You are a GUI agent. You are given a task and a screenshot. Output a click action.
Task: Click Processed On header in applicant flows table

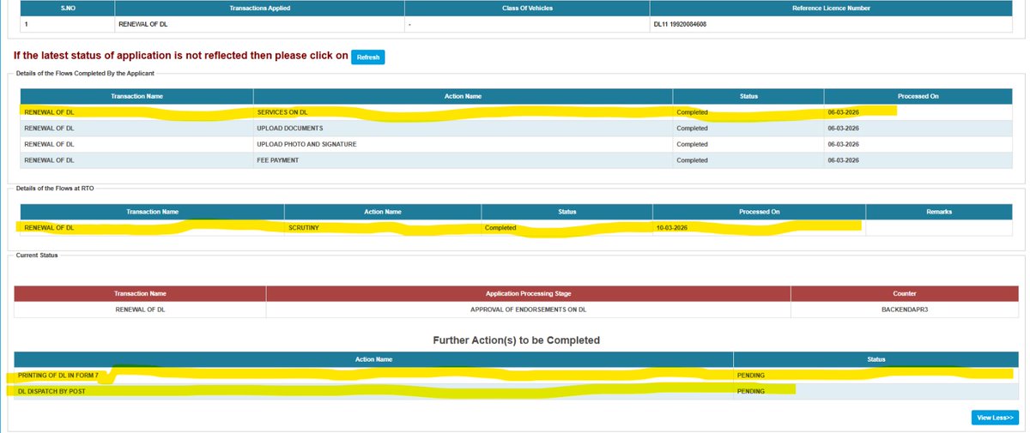pos(918,96)
